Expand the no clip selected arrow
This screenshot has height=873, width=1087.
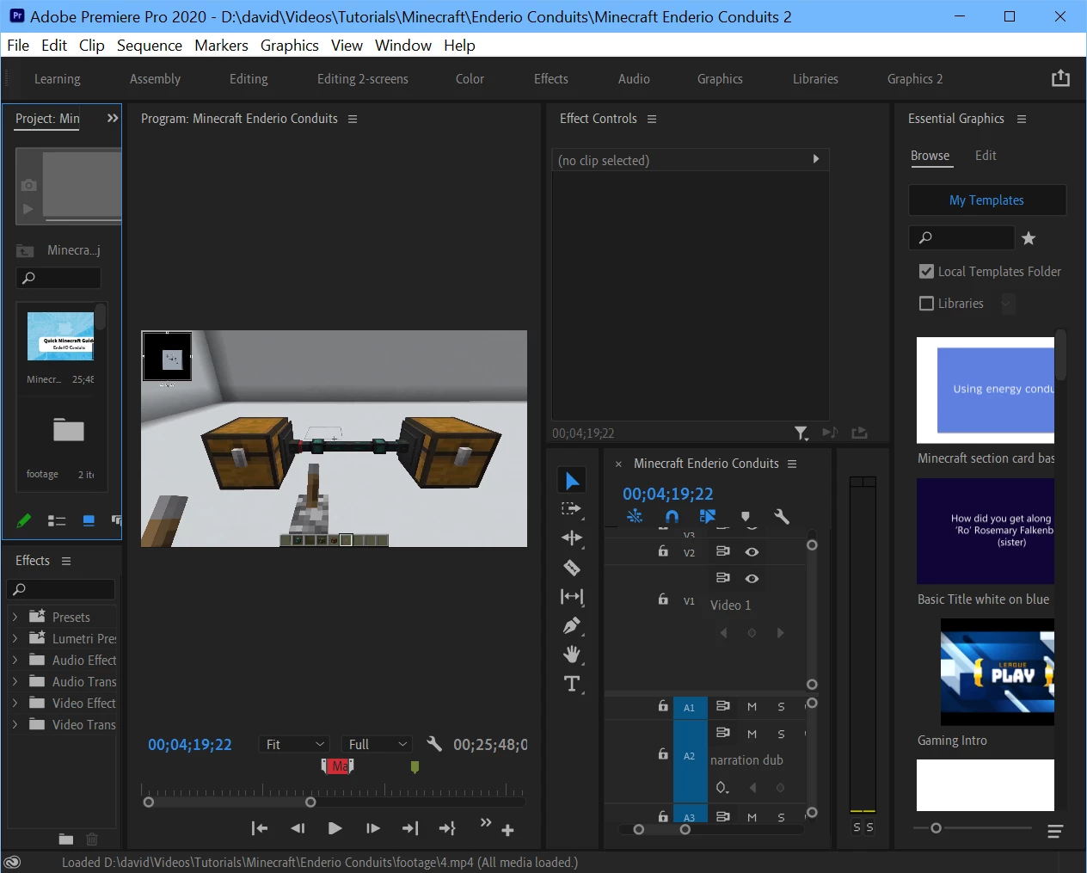pos(816,159)
